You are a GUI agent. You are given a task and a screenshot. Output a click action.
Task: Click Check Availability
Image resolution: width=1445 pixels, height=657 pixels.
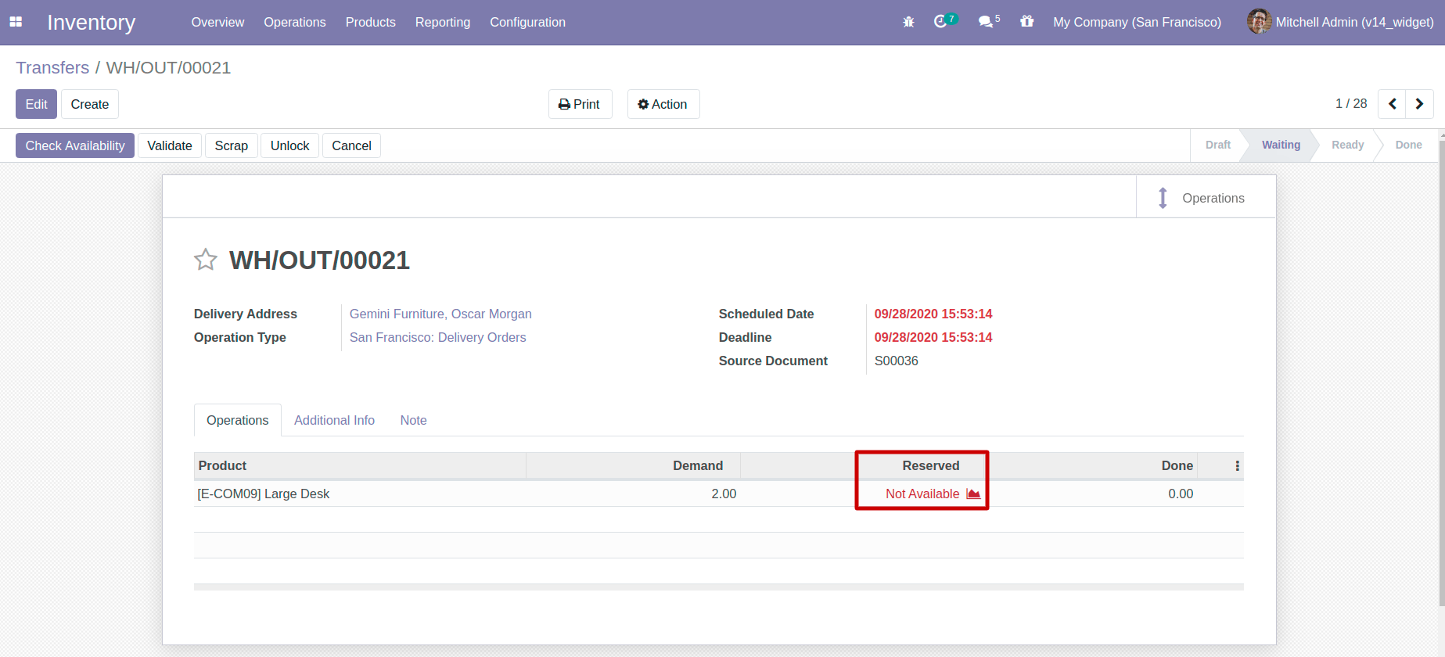click(74, 145)
